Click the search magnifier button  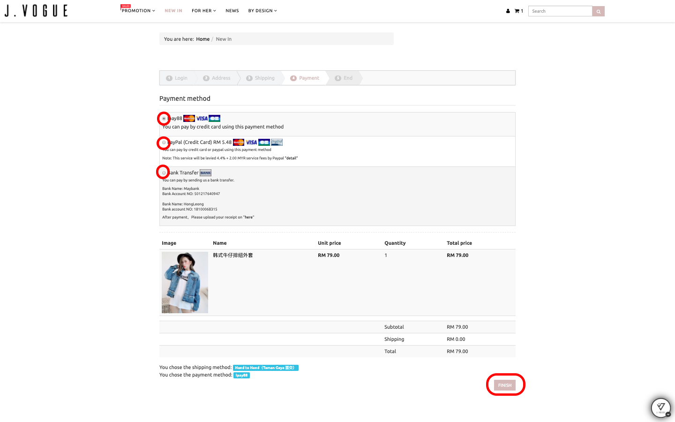click(598, 11)
